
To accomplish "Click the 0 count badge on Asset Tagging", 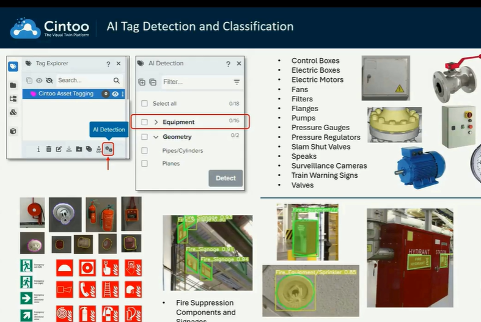I will pyautogui.click(x=106, y=94).
